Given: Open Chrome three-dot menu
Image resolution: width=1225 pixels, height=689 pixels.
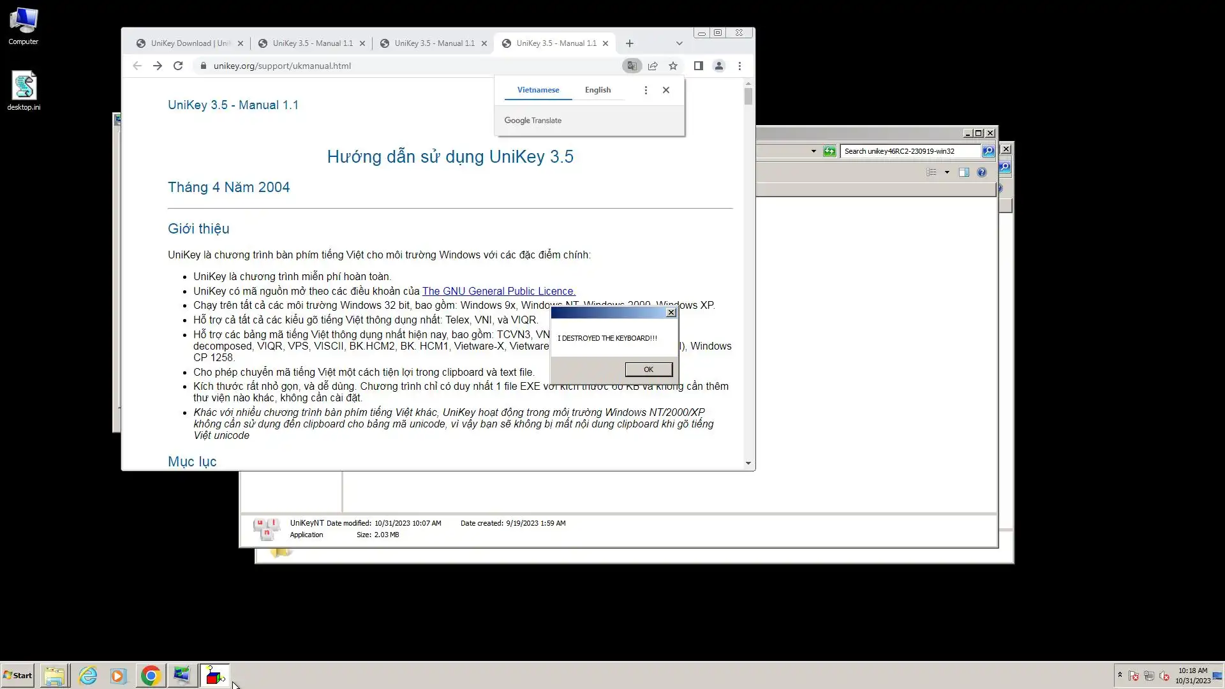Looking at the screenshot, I should click(x=740, y=66).
